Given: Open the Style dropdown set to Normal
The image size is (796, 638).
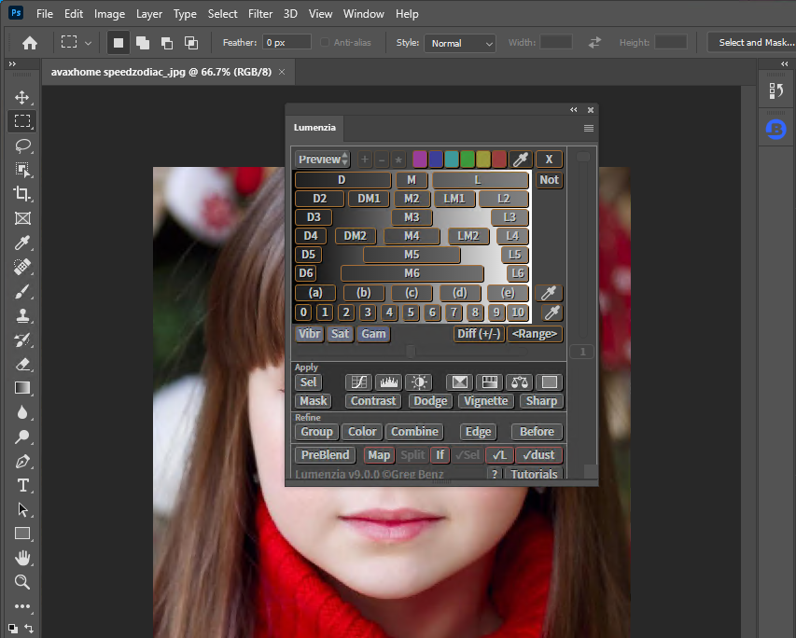Looking at the screenshot, I should tap(459, 43).
